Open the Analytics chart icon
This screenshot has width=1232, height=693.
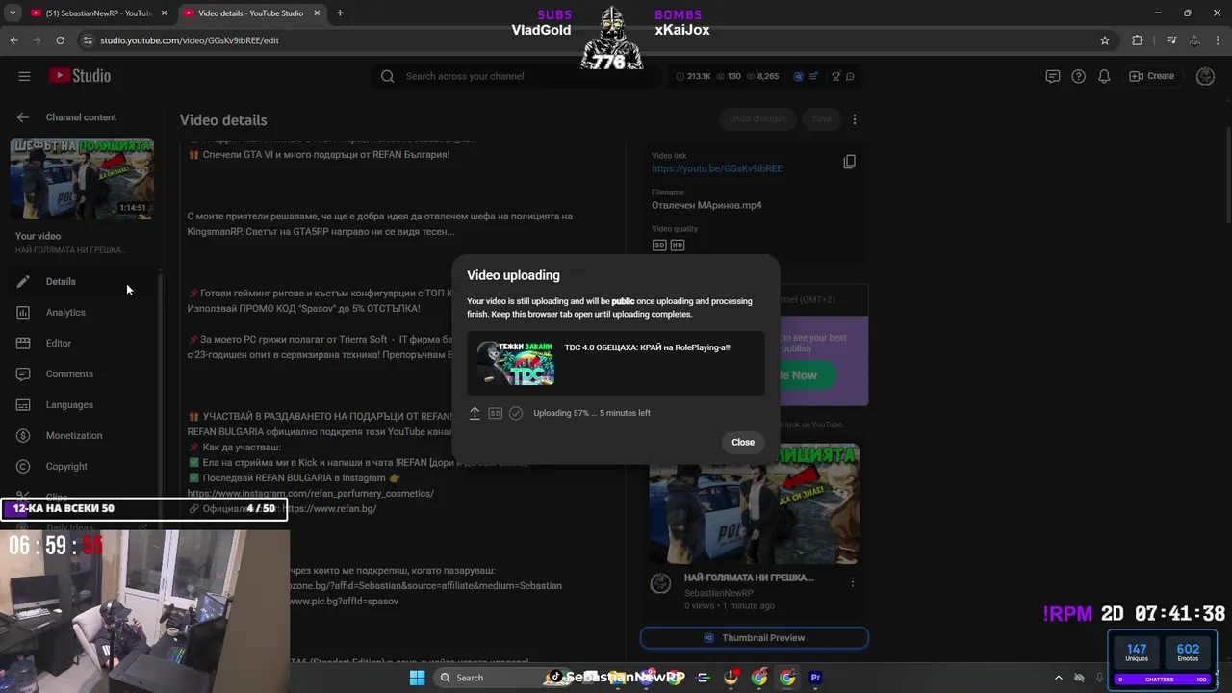[23, 312]
